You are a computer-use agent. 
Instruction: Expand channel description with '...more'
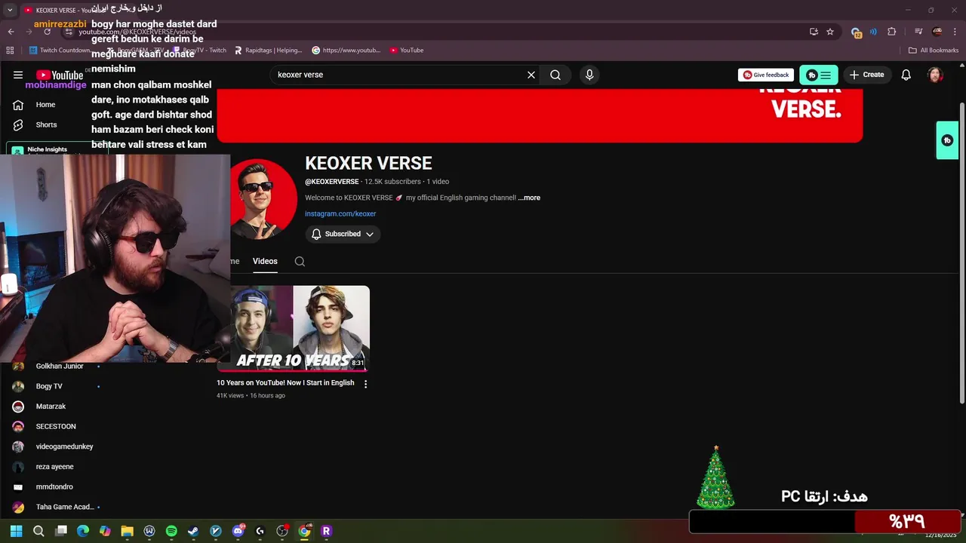(529, 198)
